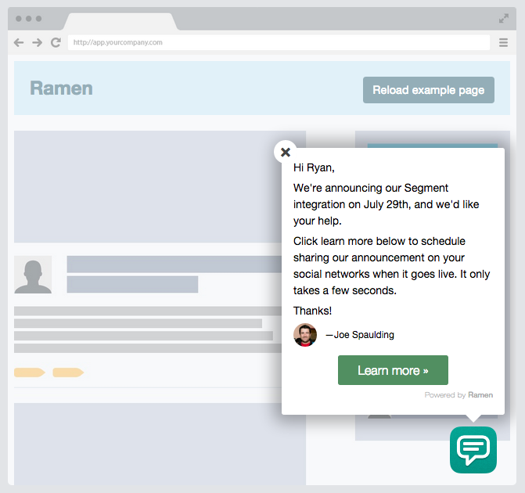Open the Powered by Ramen link
Screen dimensions: 525x493
tap(458, 395)
